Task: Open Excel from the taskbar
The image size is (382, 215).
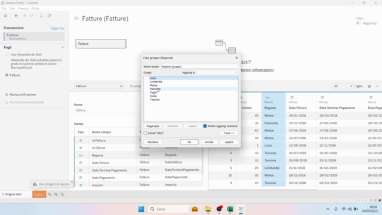Action: (x=230, y=209)
